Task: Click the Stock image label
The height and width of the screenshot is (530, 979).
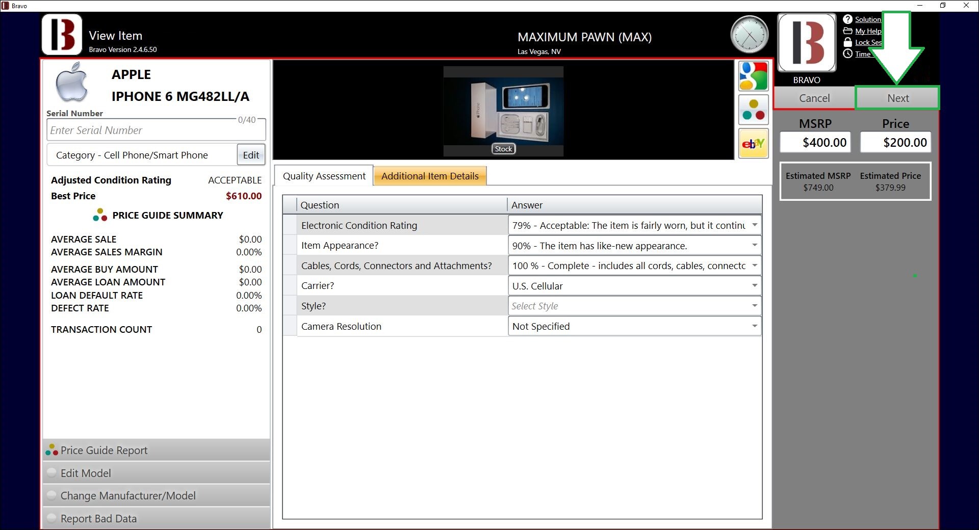Action: tap(503, 149)
